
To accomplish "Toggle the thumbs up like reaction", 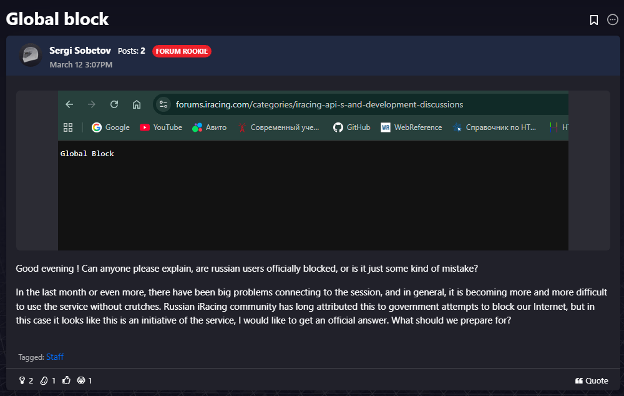I will (x=66, y=380).
